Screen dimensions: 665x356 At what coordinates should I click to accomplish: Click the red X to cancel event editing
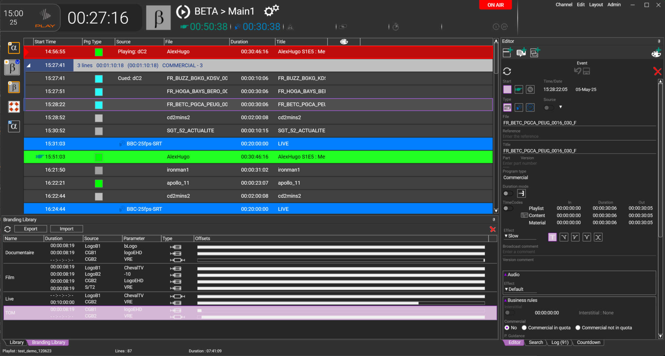[x=657, y=71]
